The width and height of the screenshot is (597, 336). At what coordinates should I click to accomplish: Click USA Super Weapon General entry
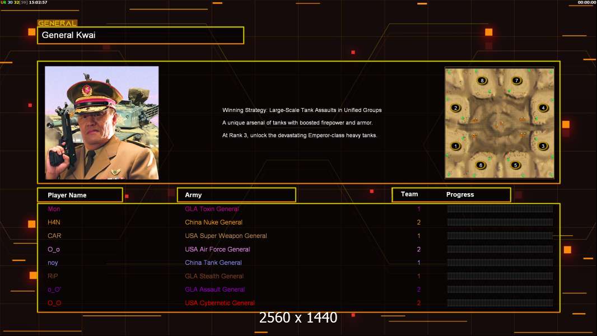point(226,236)
